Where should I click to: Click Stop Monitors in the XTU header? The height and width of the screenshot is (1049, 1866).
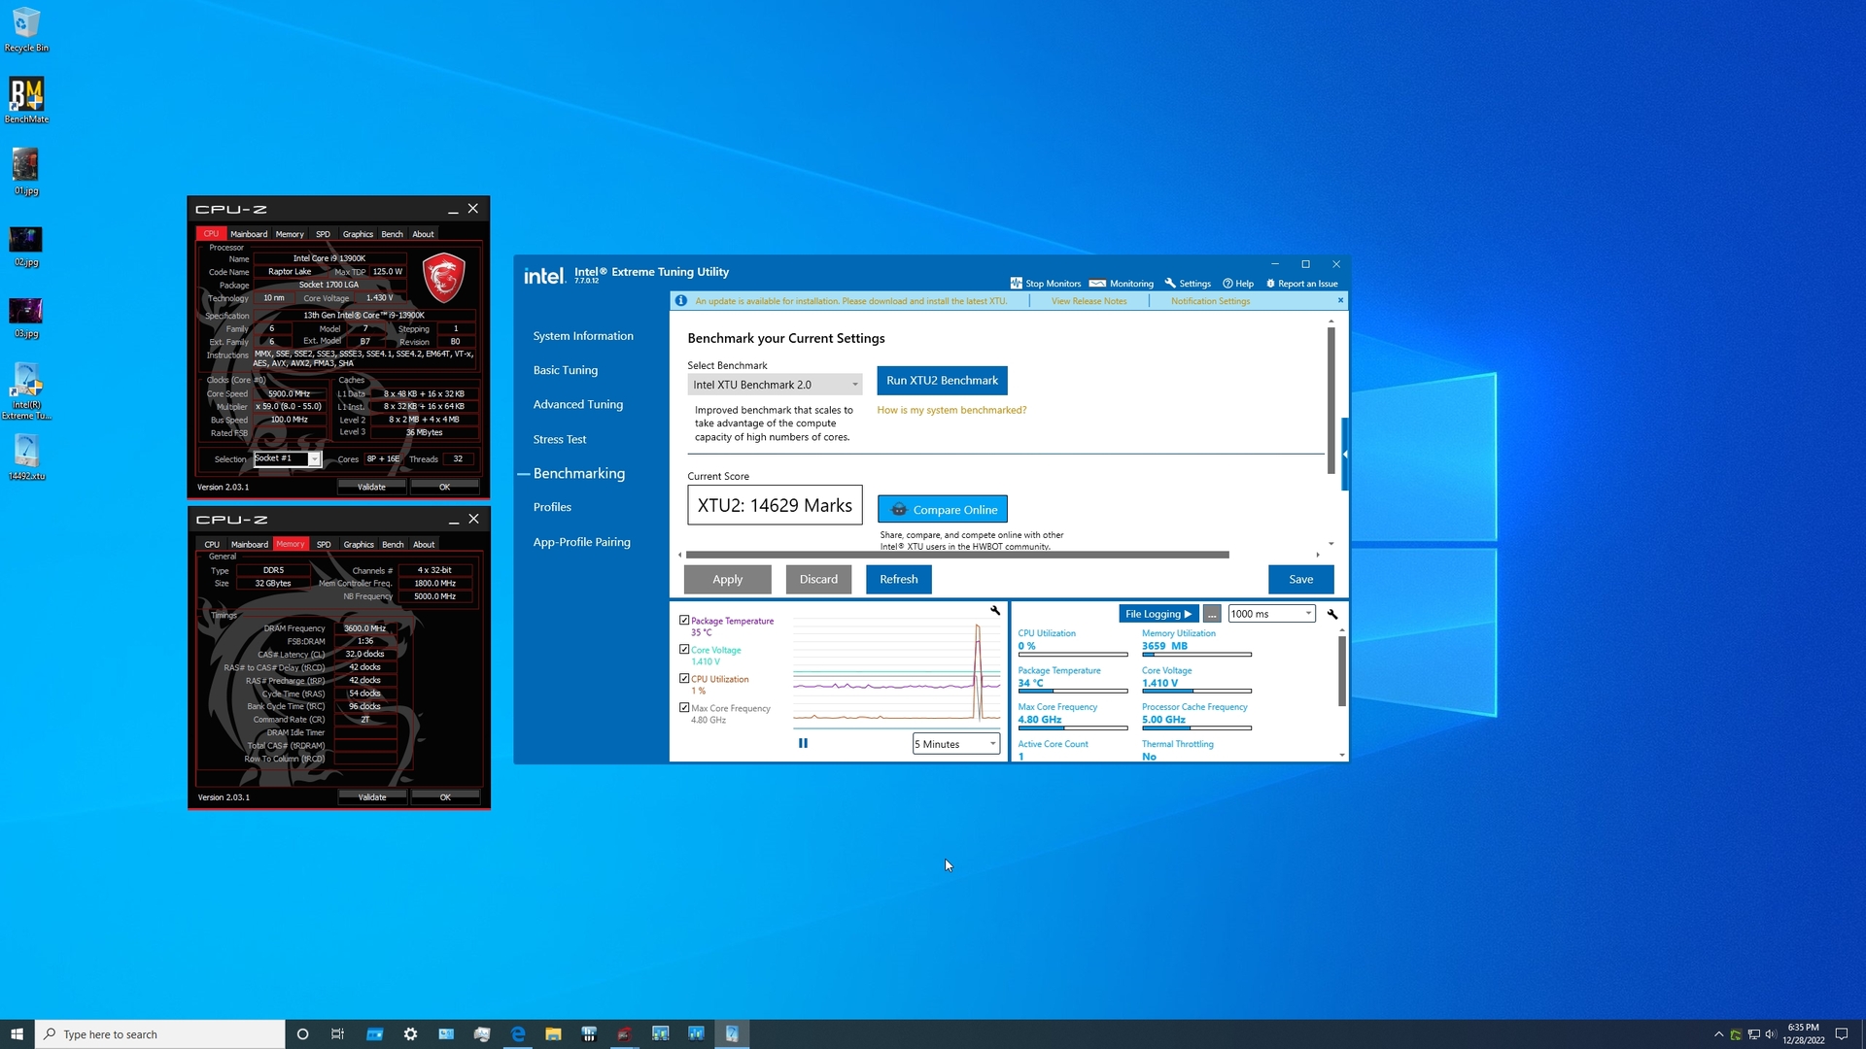pyautogui.click(x=1046, y=284)
